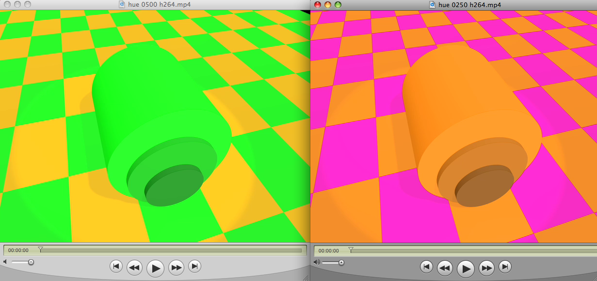Minimize the hue 0250 h264.mp4 window
The width and height of the screenshot is (597, 281).
pos(328,4)
